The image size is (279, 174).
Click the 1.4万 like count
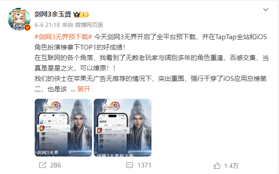point(231,166)
